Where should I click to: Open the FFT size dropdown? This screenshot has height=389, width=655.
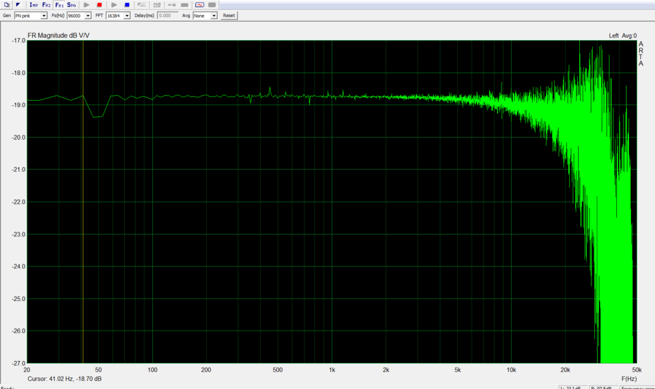(127, 16)
